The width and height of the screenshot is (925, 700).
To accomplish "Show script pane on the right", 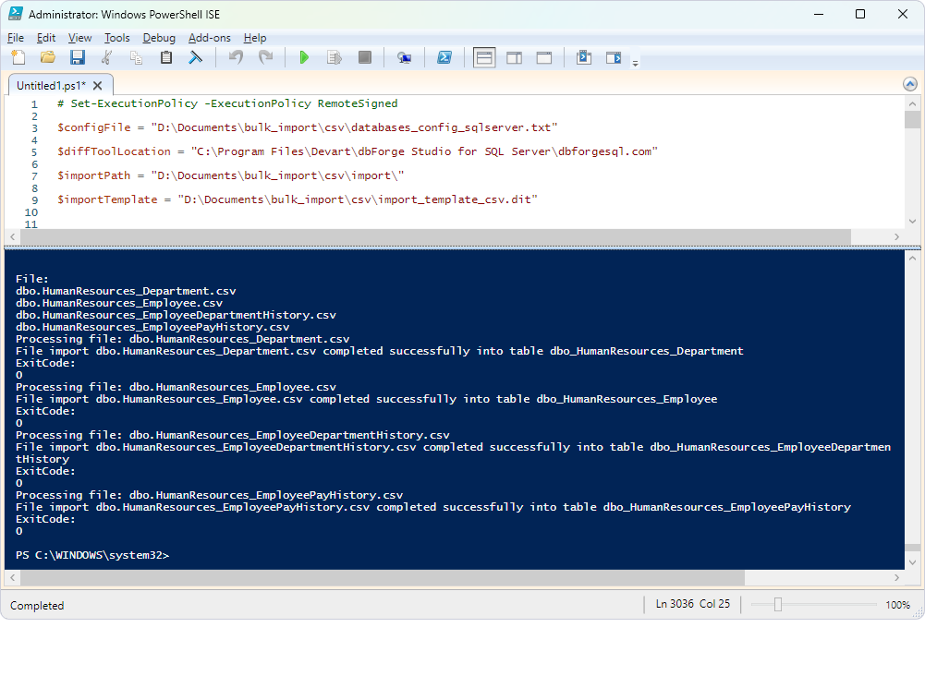I will (515, 58).
